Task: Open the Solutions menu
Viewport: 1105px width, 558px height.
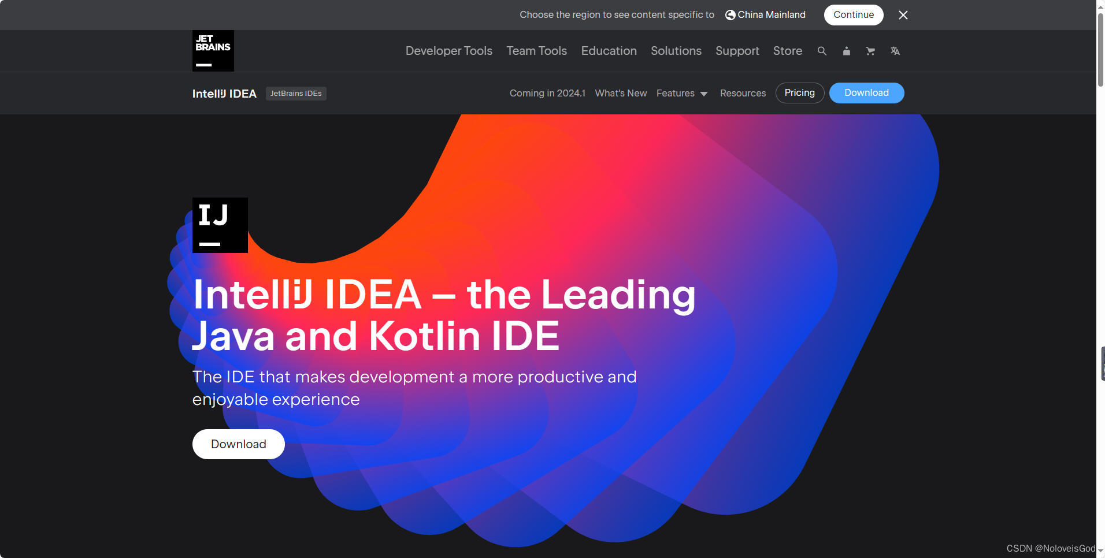Action: 676,51
